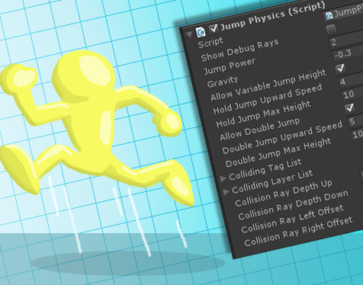
Task: Click the JumpPhysics script file icon
Action: point(329,15)
